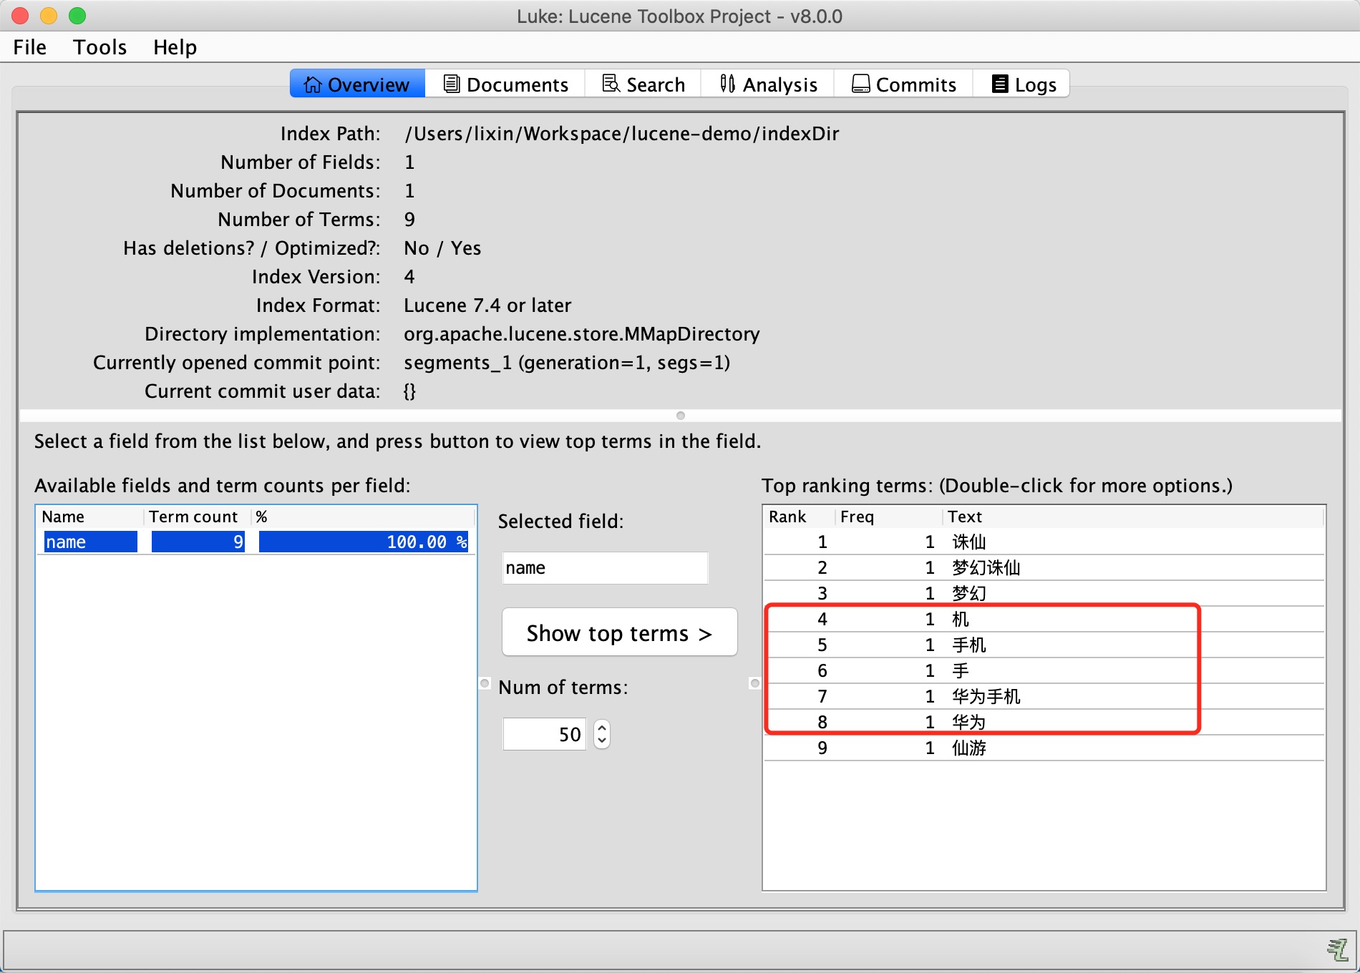This screenshot has width=1360, height=973.
Task: Sort fields by % column header
Action: click(x=364, y=517)
